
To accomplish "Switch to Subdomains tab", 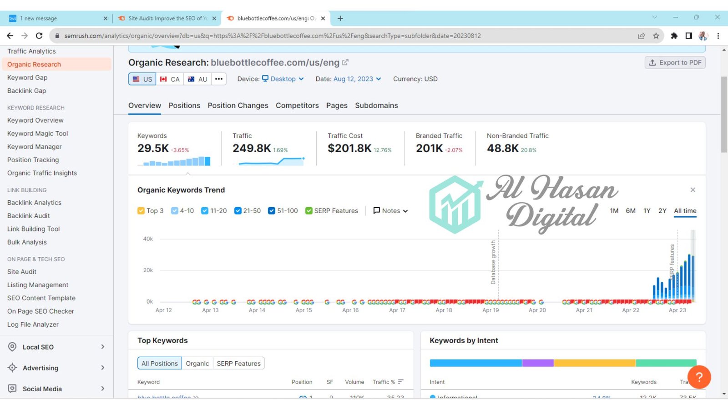I will [376, 105].
